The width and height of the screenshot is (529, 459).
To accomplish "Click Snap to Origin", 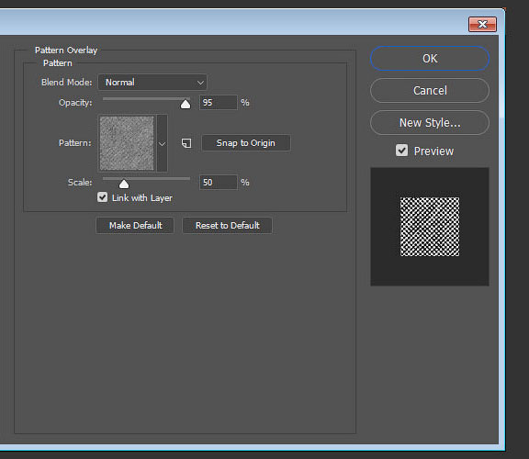I will (x=245, y=143).
